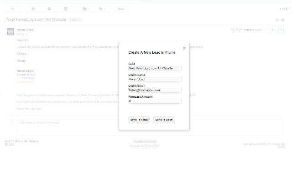Open the More dropdown menu

click(122, 9)
